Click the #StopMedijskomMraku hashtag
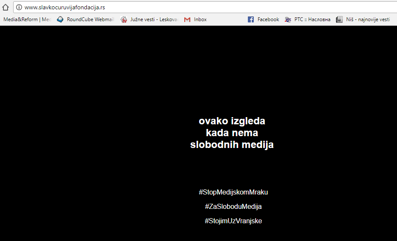The width and height of the screenshot is (397, 241). [233, 192]
